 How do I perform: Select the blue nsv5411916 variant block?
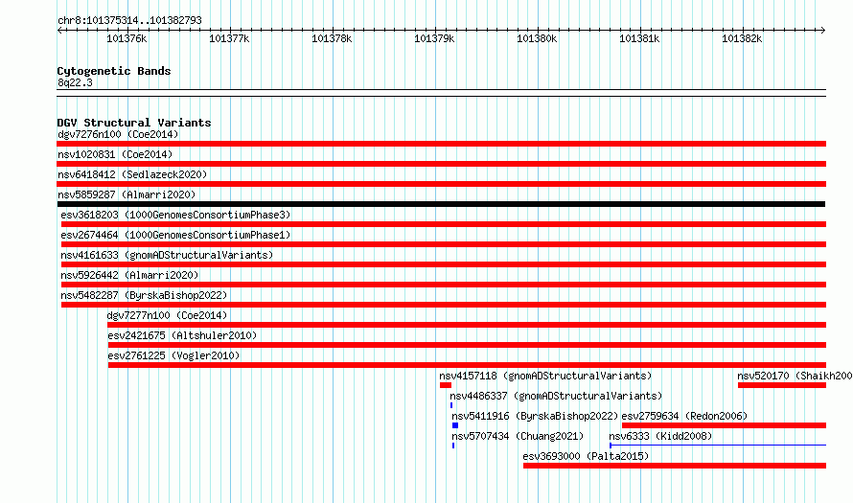[455, 425]
